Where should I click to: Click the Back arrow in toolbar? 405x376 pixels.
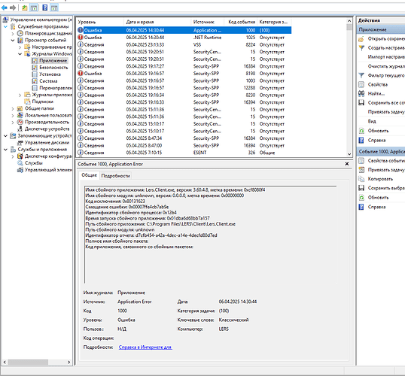[x=5, y=8]
